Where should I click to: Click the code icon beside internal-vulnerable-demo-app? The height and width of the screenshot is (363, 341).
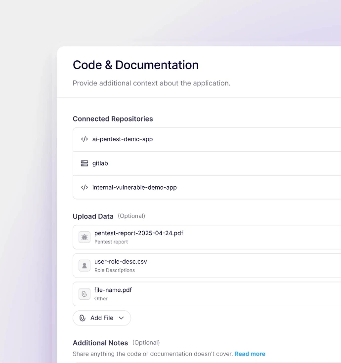coord(84,188)
